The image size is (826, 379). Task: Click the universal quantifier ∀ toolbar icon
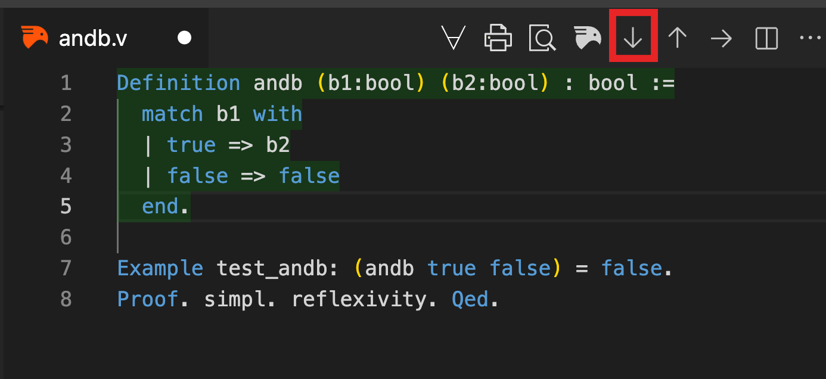(x=454, y=38)
